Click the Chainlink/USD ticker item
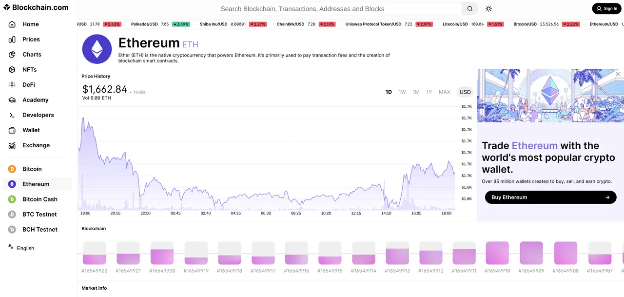This screenshot has width=624, height=297. [306, 24]
